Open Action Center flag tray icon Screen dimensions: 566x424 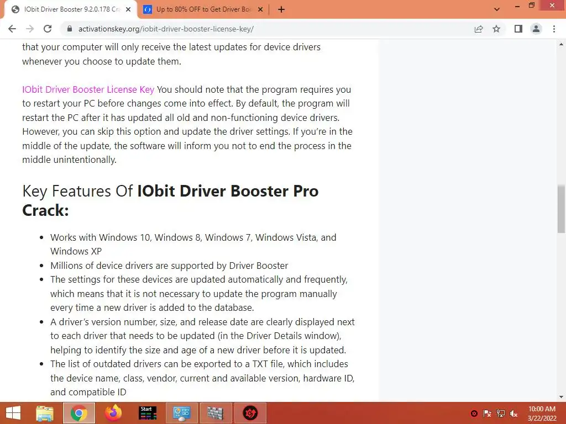(488, 414)
